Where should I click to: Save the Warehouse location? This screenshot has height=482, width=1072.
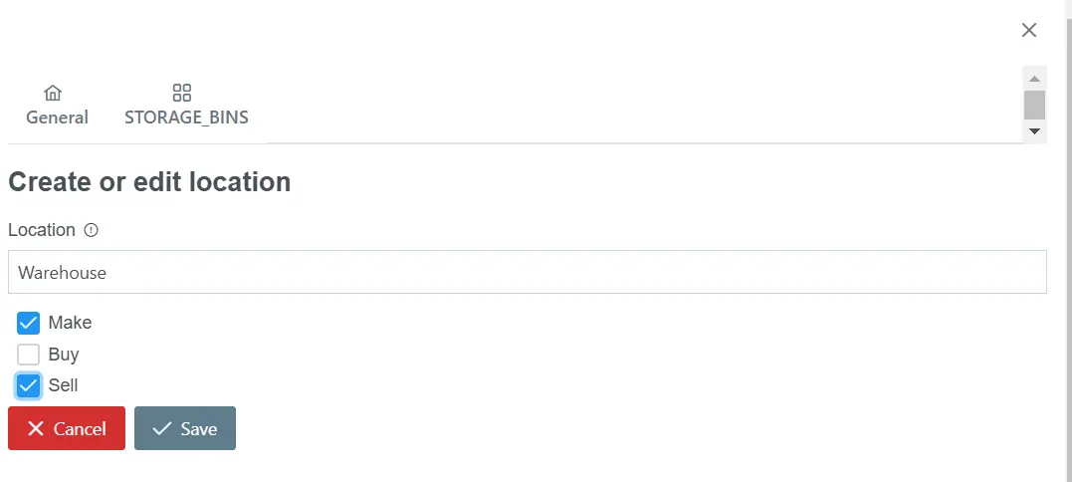tap(185, 428)
